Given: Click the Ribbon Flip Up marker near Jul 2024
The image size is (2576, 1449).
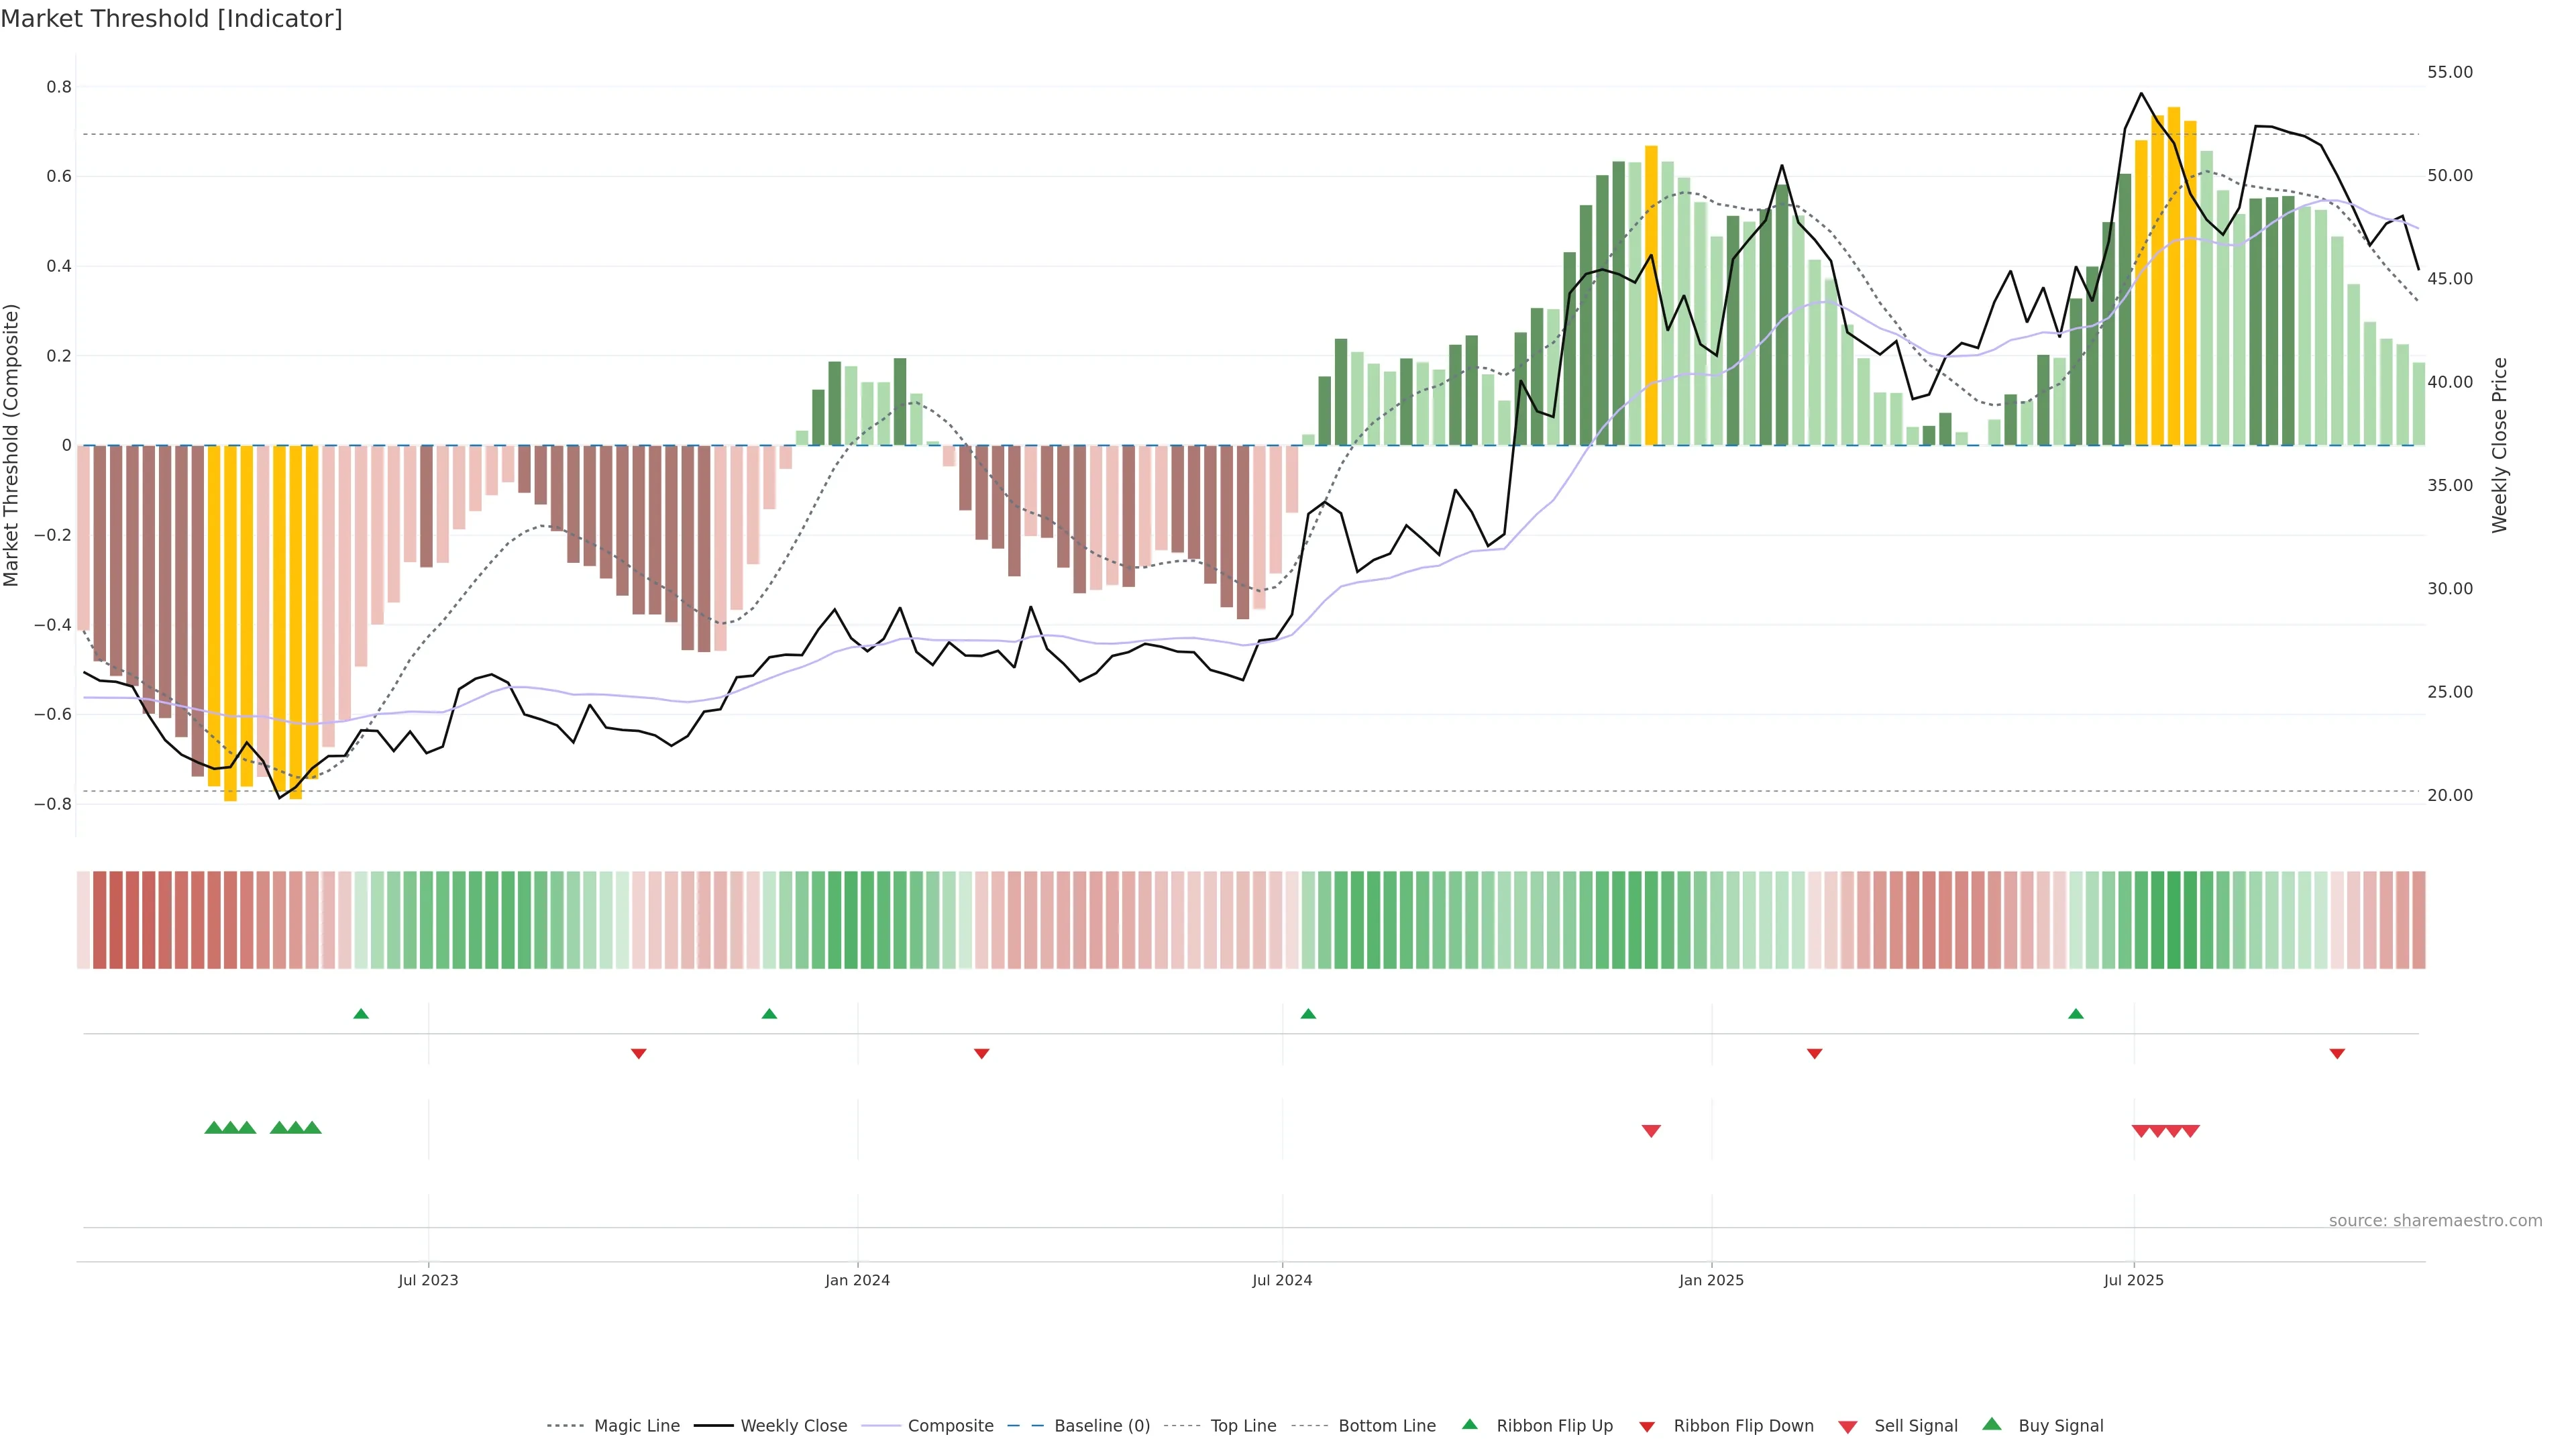Looking at the screenshot, I should tap(1308, 1014).
